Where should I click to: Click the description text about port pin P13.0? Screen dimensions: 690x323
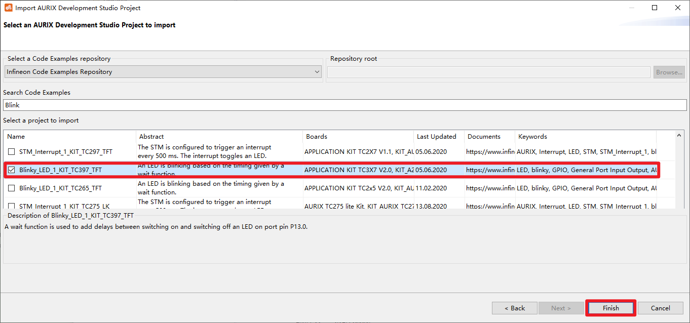coord(156,227)
